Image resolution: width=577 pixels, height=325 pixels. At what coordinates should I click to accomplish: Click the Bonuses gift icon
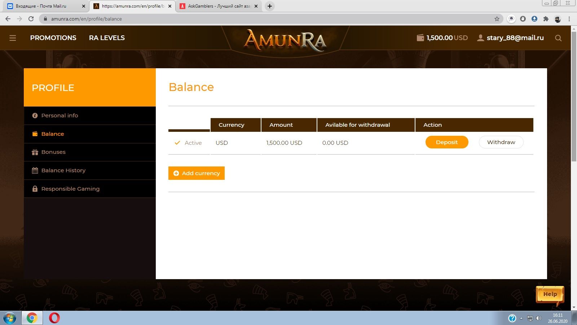35,152
